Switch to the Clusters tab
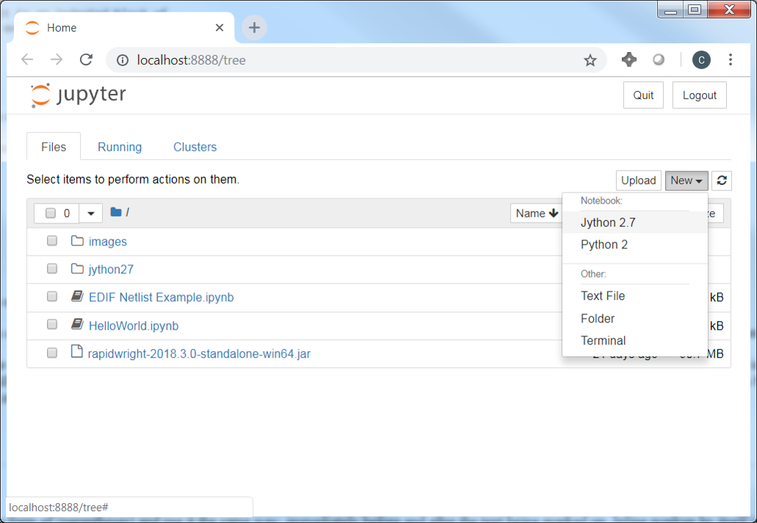 [x=195, y=147]
